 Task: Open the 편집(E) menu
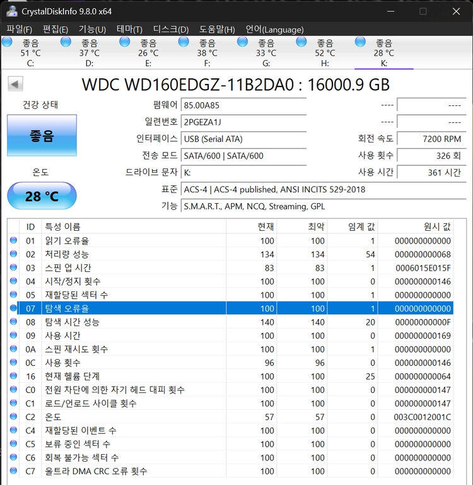click(x=55, y=30)
